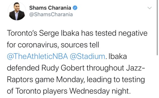Click the word "Raptors" in the tweet
Viewport: 159px width, 98px height.
click(x=20, y=80)
